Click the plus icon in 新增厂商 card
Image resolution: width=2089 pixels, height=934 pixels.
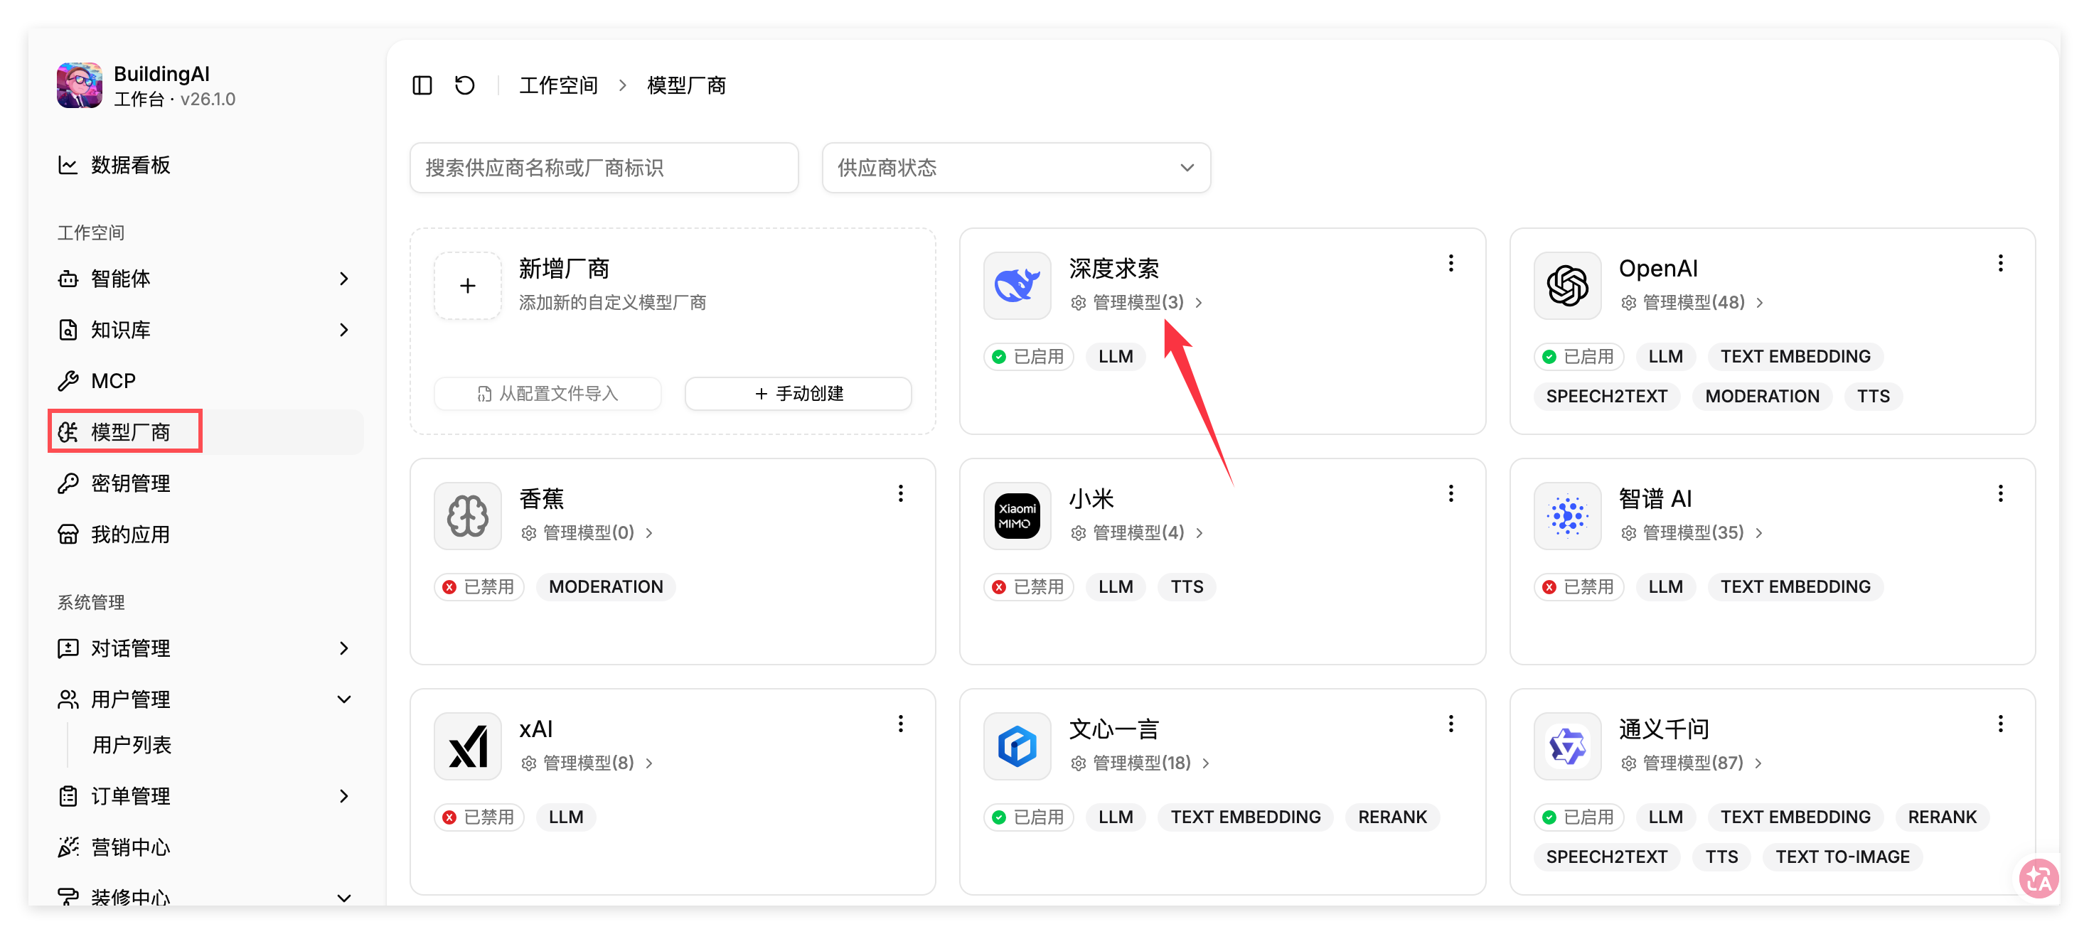(x=468, y=286)
